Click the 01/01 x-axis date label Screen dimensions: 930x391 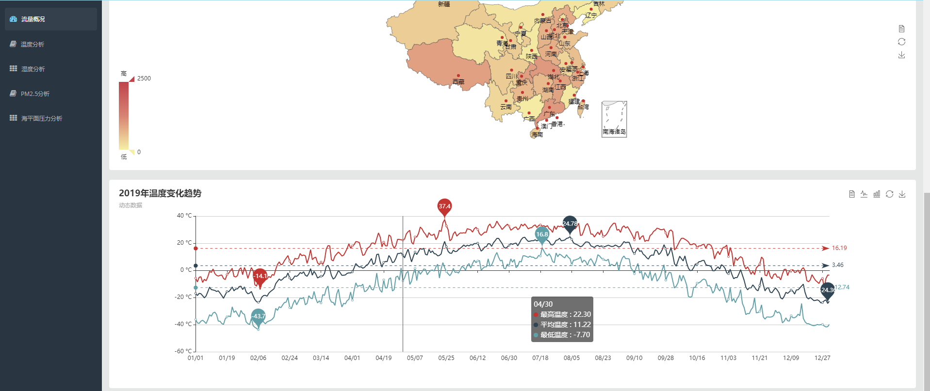(x=196, y=358)
